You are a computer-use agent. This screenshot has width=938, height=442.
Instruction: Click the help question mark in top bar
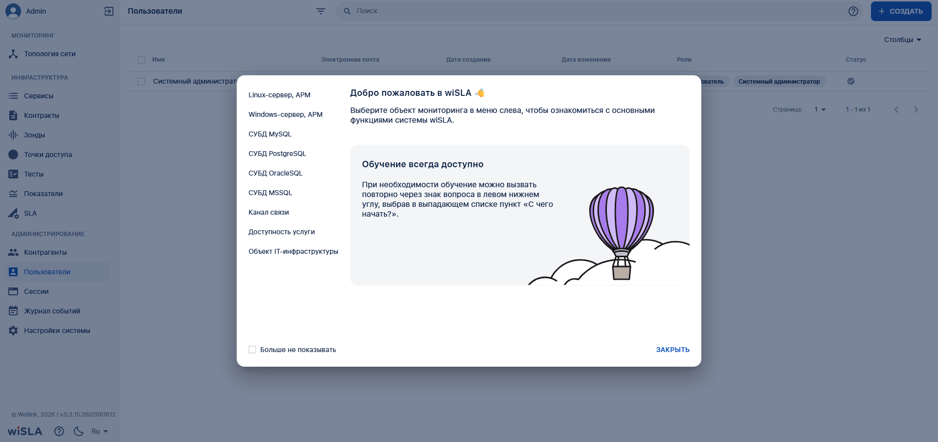[x=853, y=11]
